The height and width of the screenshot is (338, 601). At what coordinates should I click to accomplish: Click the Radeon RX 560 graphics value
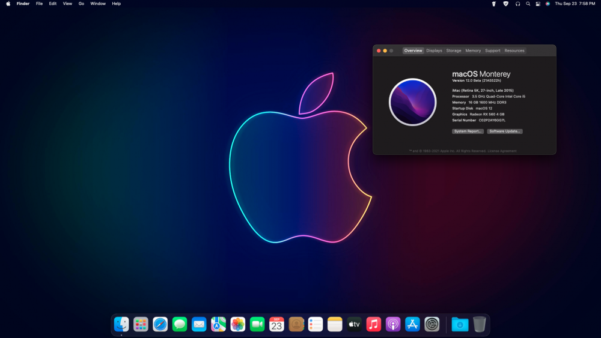click(487, 115)
